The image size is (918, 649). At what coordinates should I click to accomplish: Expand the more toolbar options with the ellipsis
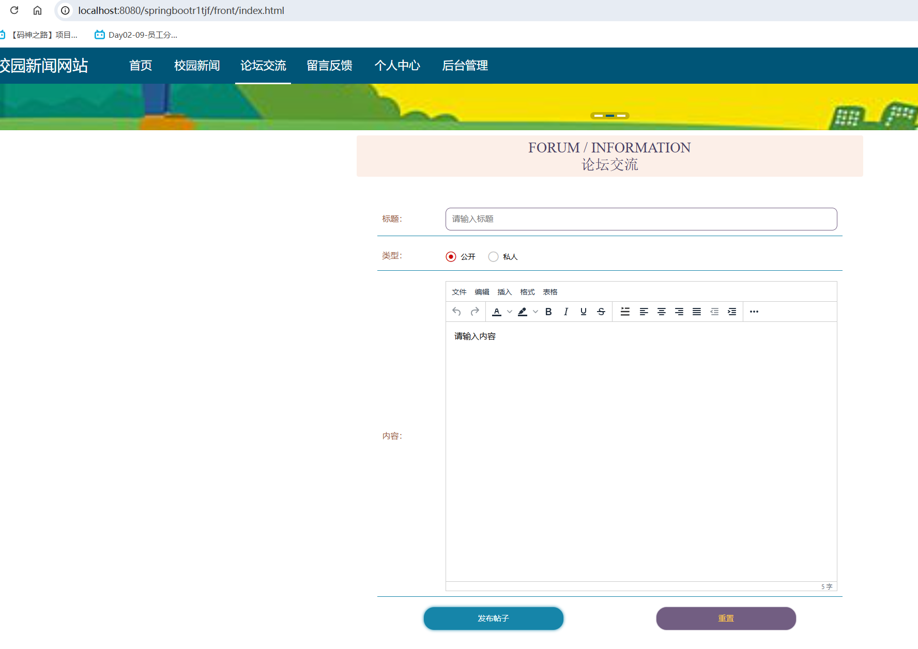[x=753, y=312]
